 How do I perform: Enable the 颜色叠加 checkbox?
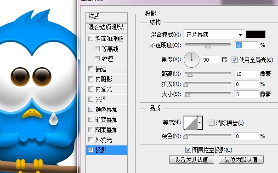[x=91, y=109]
